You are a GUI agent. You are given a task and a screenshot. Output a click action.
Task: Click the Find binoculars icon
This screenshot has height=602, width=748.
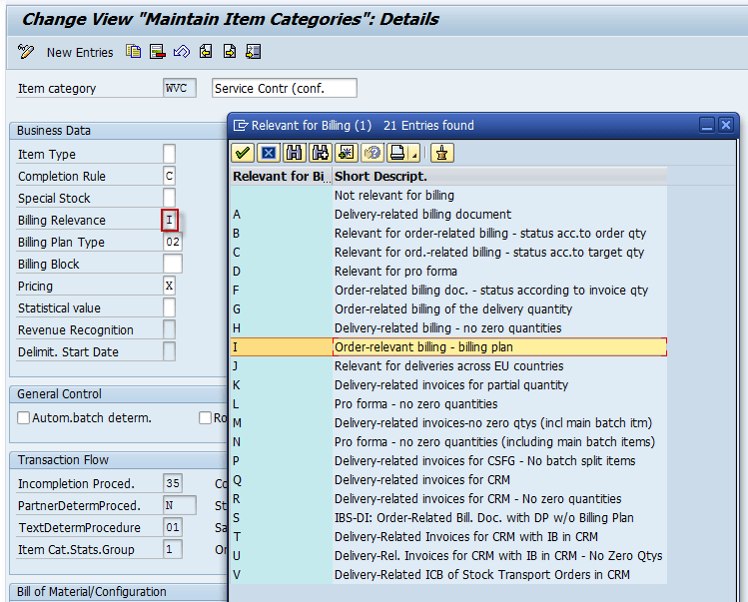click(x=294, y=153)
